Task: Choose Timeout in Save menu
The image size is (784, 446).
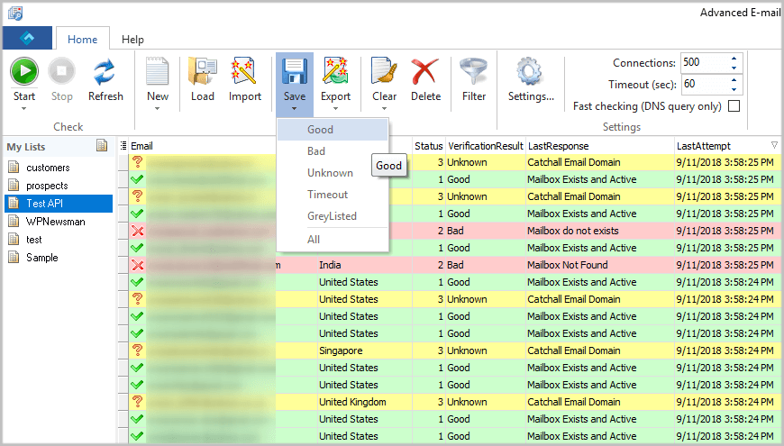Action: [333, 195]
